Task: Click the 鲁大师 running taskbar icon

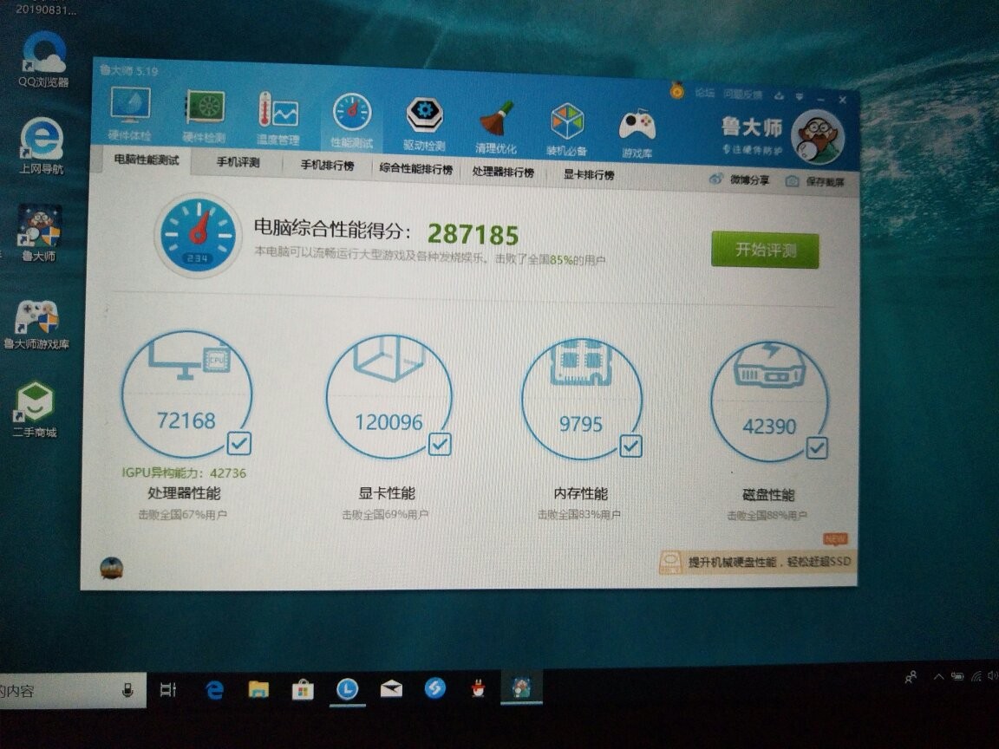Action: tap(521, 687)
